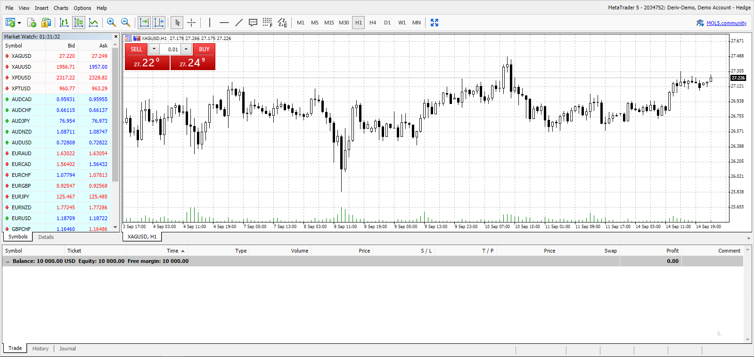Decrease lot volume with the down arrow
This screenshot has width=754, height=357.
[154, 49]
